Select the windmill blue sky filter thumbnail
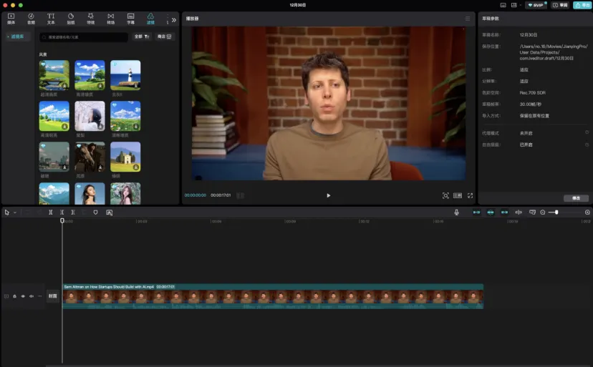The image size is (593, 367). [x=54, y=116]
